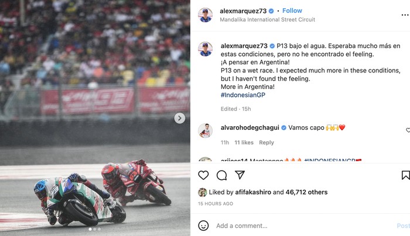Open comment bubble icon

[x=221, y=175]
